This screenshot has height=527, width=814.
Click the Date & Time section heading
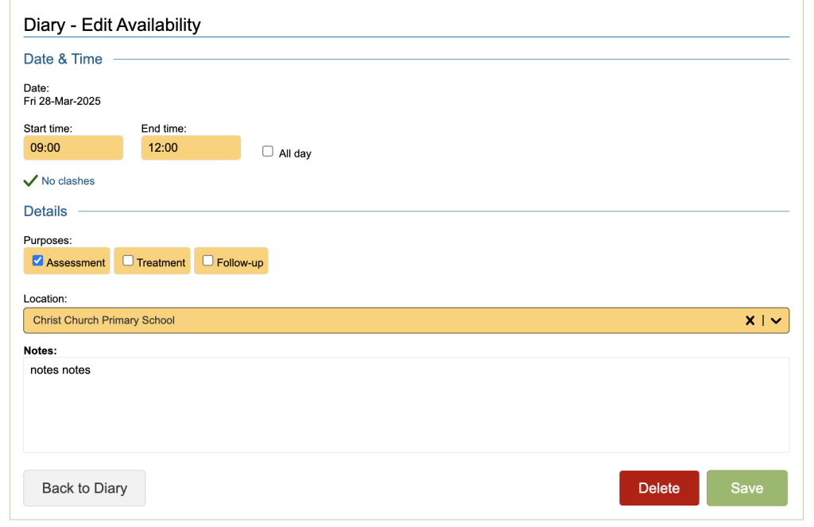click(63, 59)
